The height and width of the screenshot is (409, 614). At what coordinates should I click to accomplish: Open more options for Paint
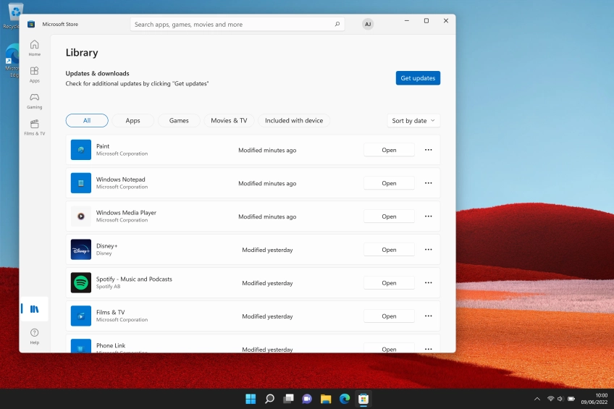click(x=428, y=150)
